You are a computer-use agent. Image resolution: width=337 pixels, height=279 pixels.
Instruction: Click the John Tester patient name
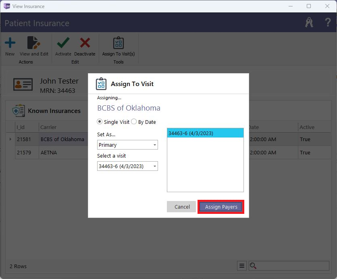[x=59, y=81]
